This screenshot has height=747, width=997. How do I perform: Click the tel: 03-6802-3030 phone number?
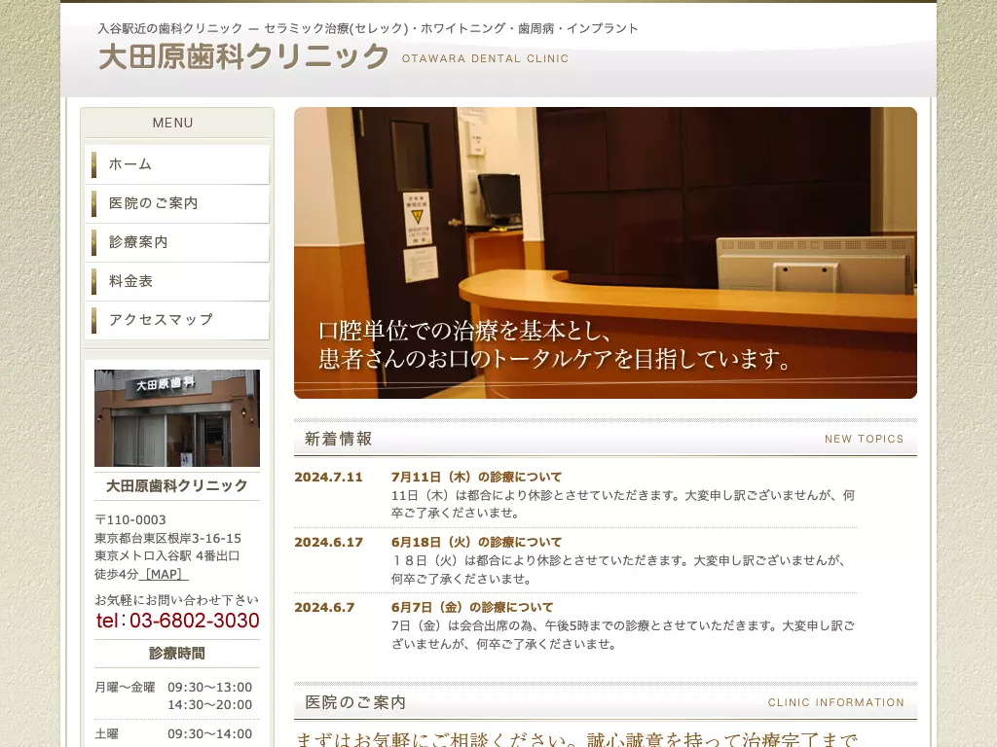point(177,621)
